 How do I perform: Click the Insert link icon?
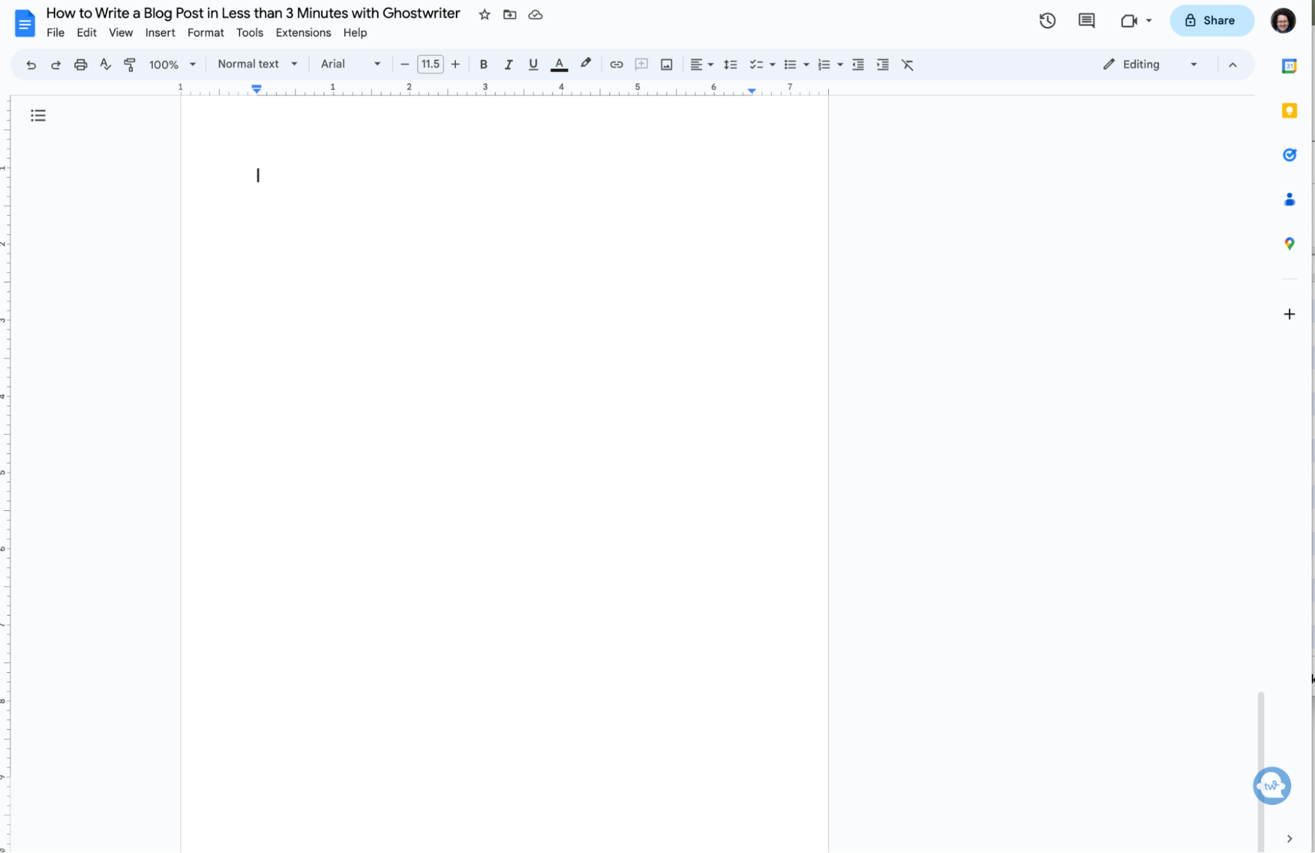[616, 64]
